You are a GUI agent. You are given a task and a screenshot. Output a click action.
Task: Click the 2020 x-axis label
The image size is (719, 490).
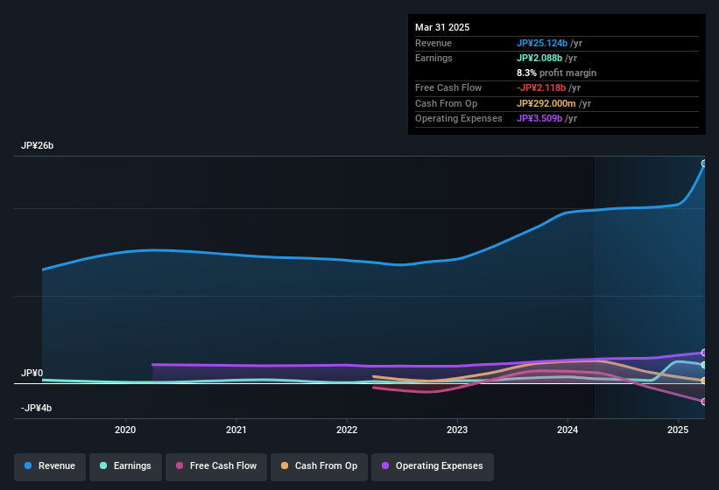point(125,430)
